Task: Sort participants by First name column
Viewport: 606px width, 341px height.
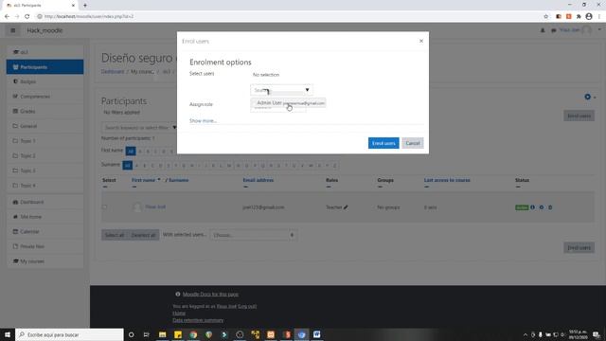Action: tap(143, 180)
